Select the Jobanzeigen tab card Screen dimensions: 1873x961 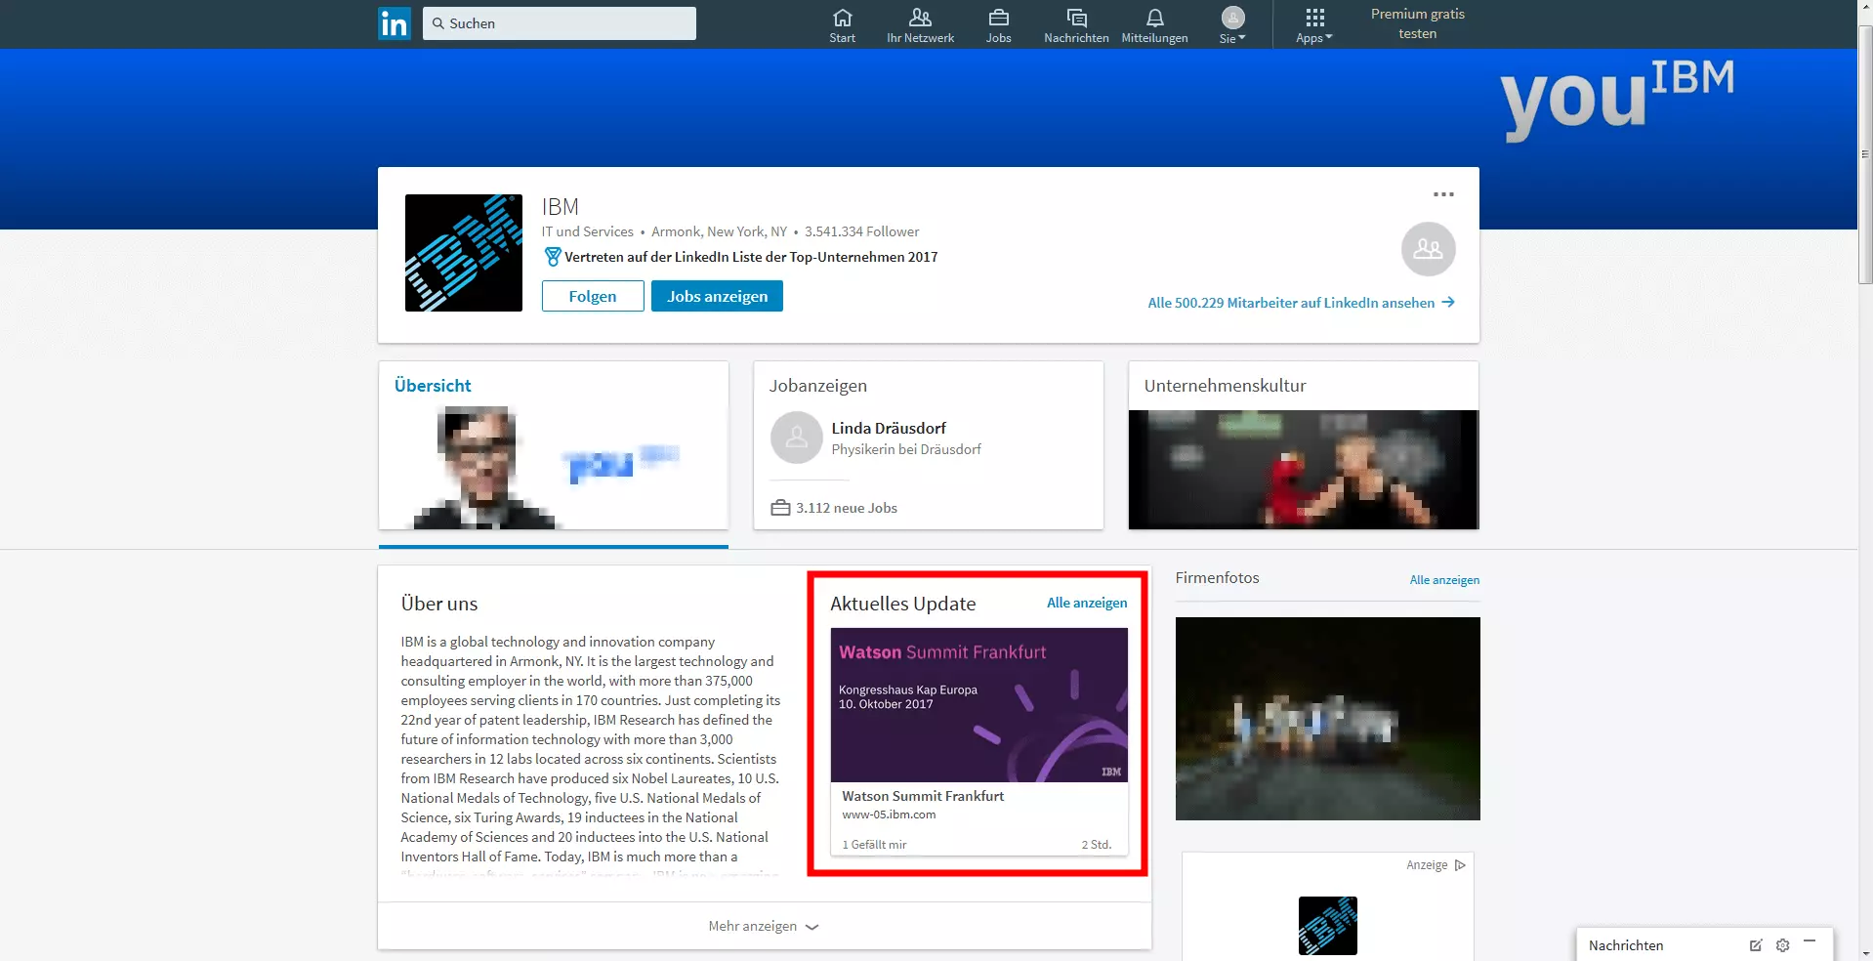(x=928, y=445)
